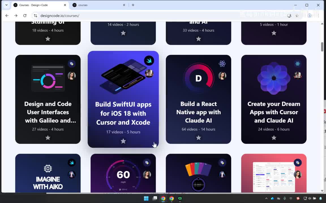
Task: Click the tool icon on the colored cards fan course
Action: point(222,163)
